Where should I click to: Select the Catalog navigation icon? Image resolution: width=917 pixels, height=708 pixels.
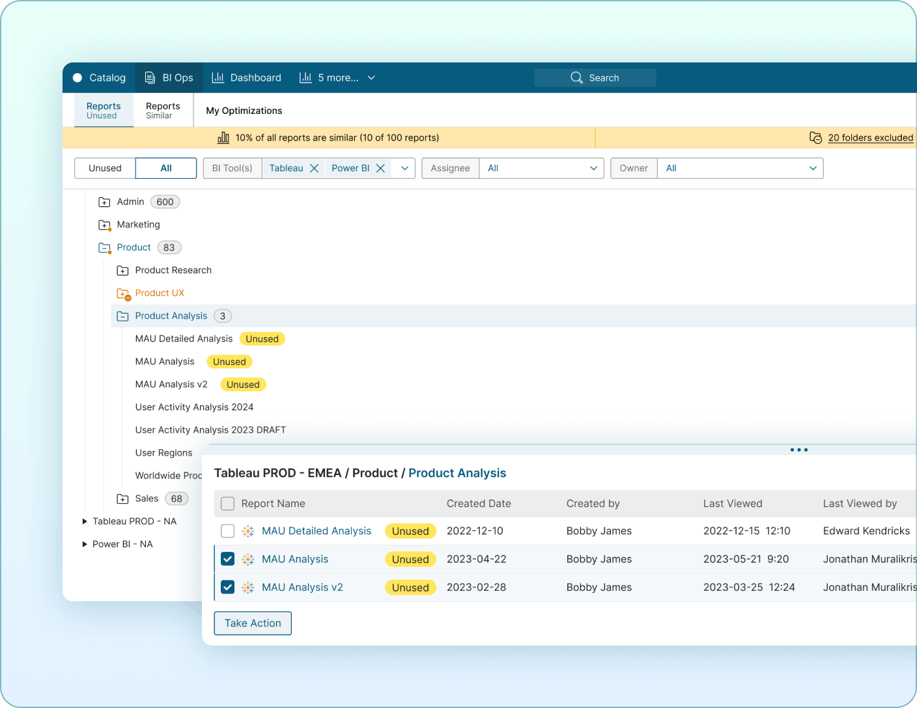tap(78, 77)
